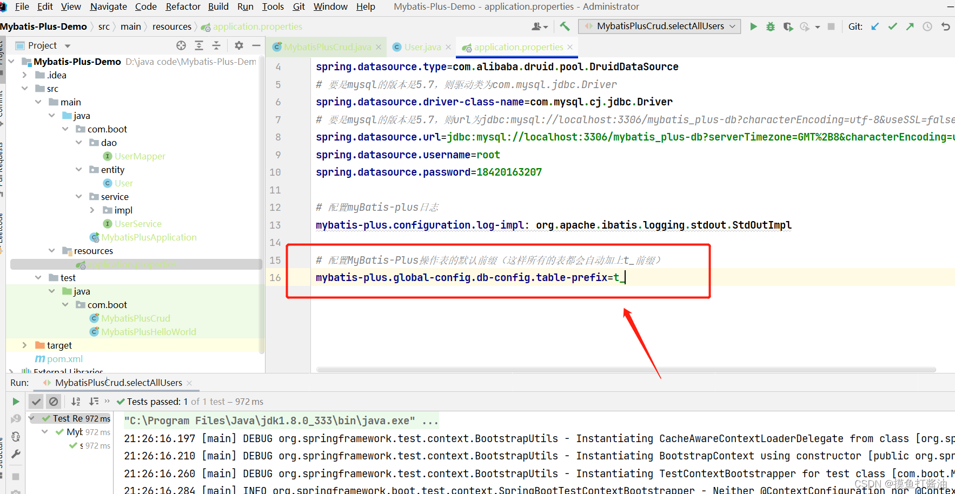Collapse the src folder

click(24, 89)
